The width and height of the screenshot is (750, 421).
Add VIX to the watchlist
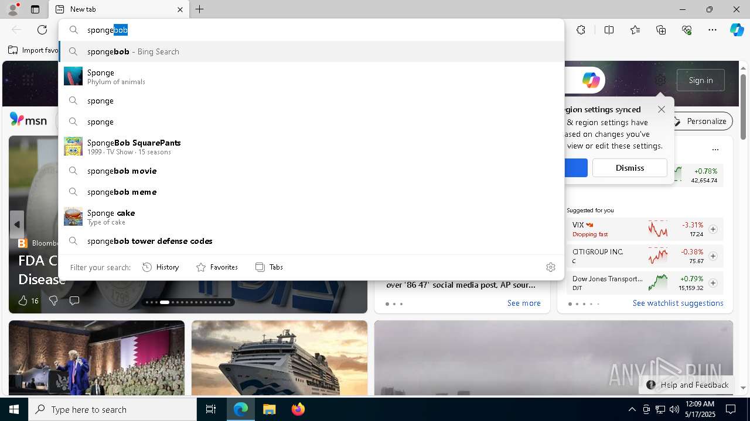point(713,229)
